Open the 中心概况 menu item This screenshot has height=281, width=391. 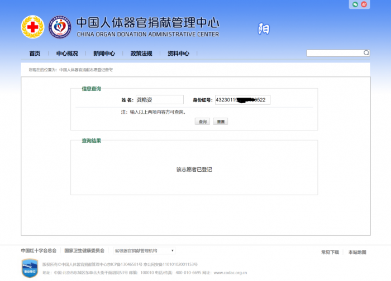67,54
